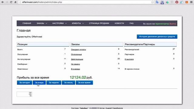Expand the КЛИЕНТЫ dropdown menu
The image size is (194, 109).
point(78,23)
